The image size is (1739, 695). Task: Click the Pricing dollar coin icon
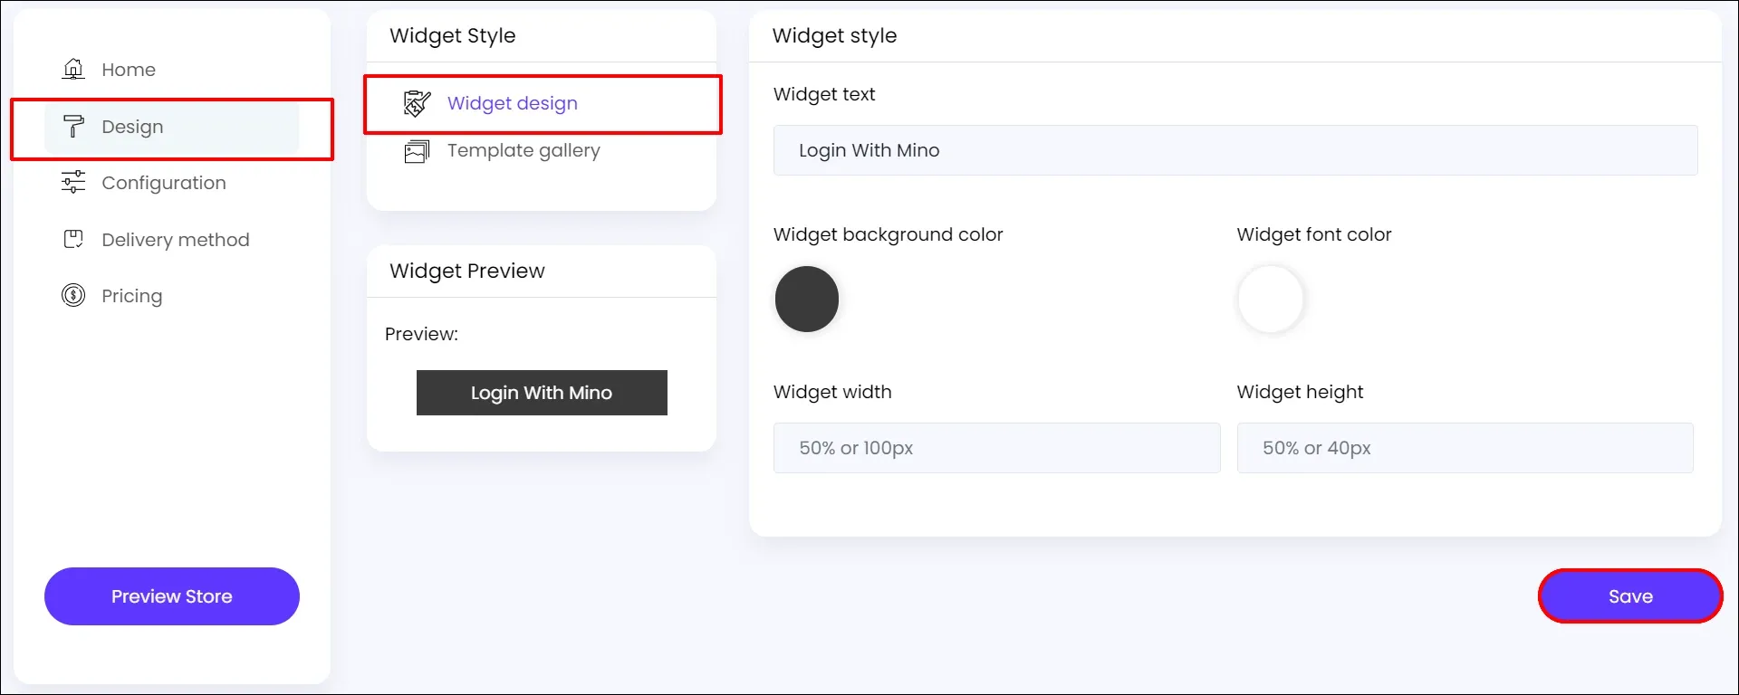(73, 295)
